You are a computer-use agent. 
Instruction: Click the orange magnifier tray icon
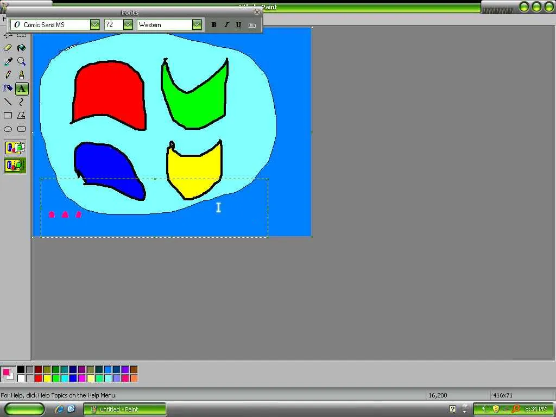pyautogui.click(x=516, y=409)
